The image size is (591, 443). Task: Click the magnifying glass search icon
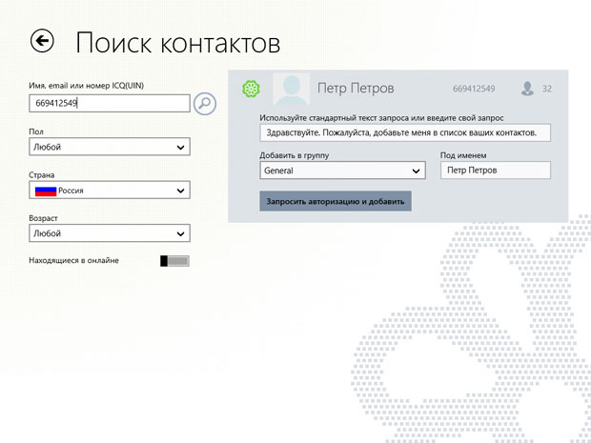(x=204, y=103)
